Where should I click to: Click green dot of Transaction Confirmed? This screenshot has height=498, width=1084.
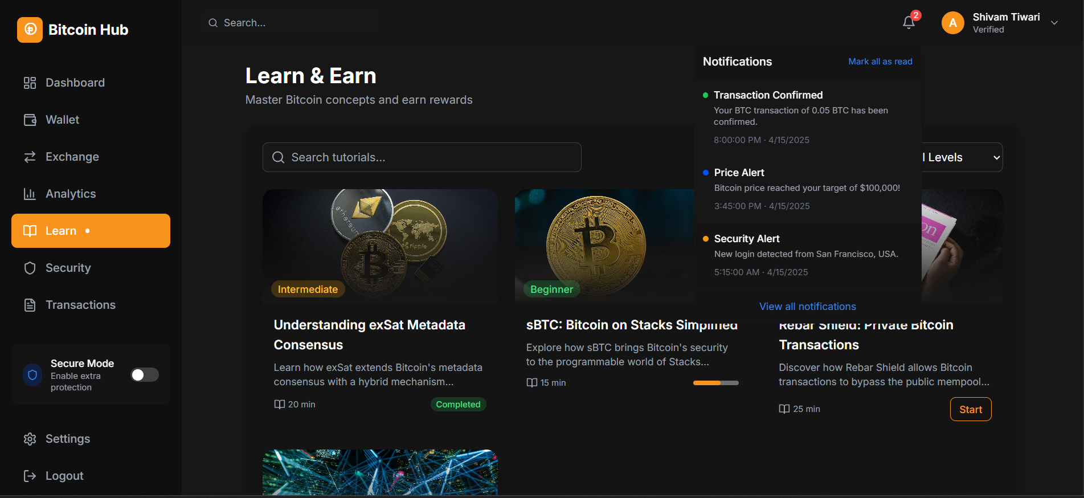pyautogui.click(x=706, y=95)
